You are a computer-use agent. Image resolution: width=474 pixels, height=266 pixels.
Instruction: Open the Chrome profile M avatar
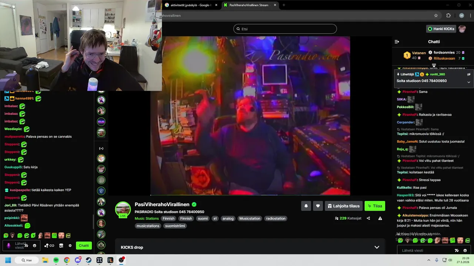pyautogui.click(x=461, y=16)
